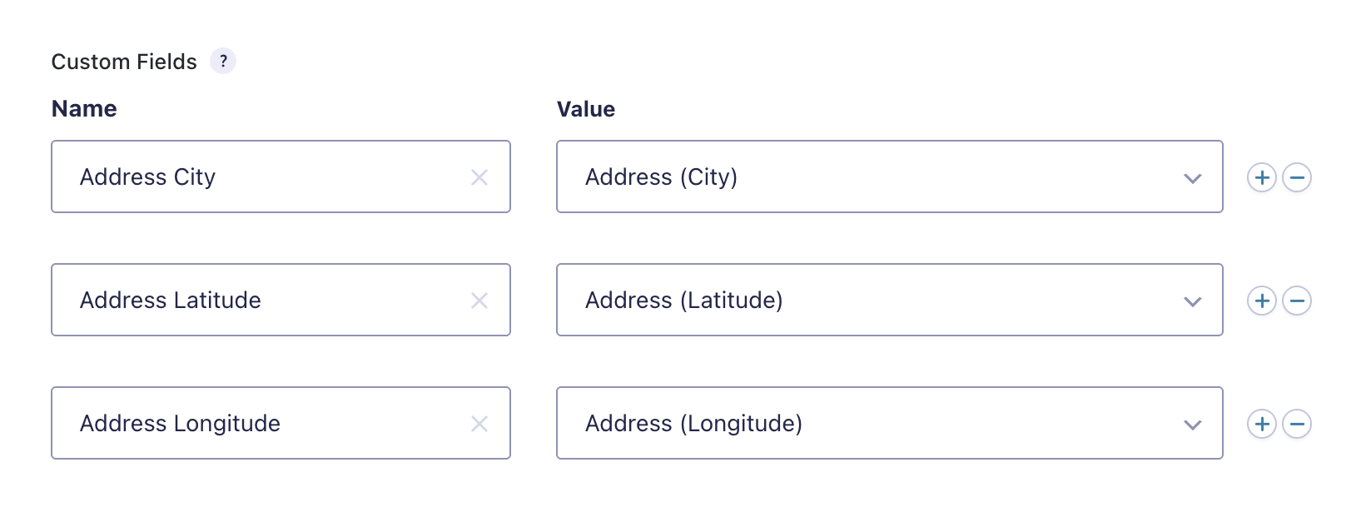Clear the Address Longitude name field
This screenshot has width=1361, height=517.
479,424
